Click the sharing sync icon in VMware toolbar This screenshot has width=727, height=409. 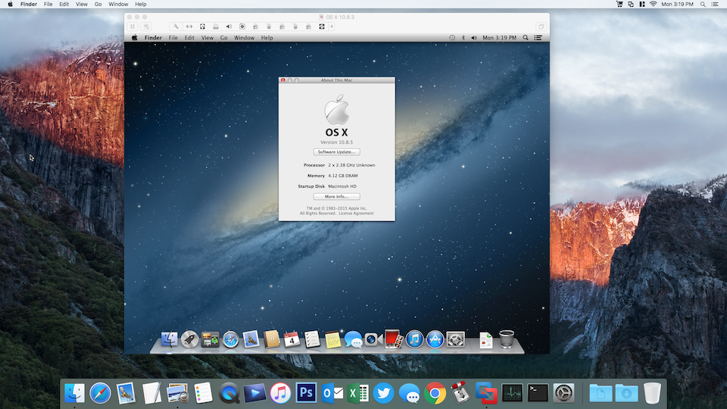[x=322, y=27]
